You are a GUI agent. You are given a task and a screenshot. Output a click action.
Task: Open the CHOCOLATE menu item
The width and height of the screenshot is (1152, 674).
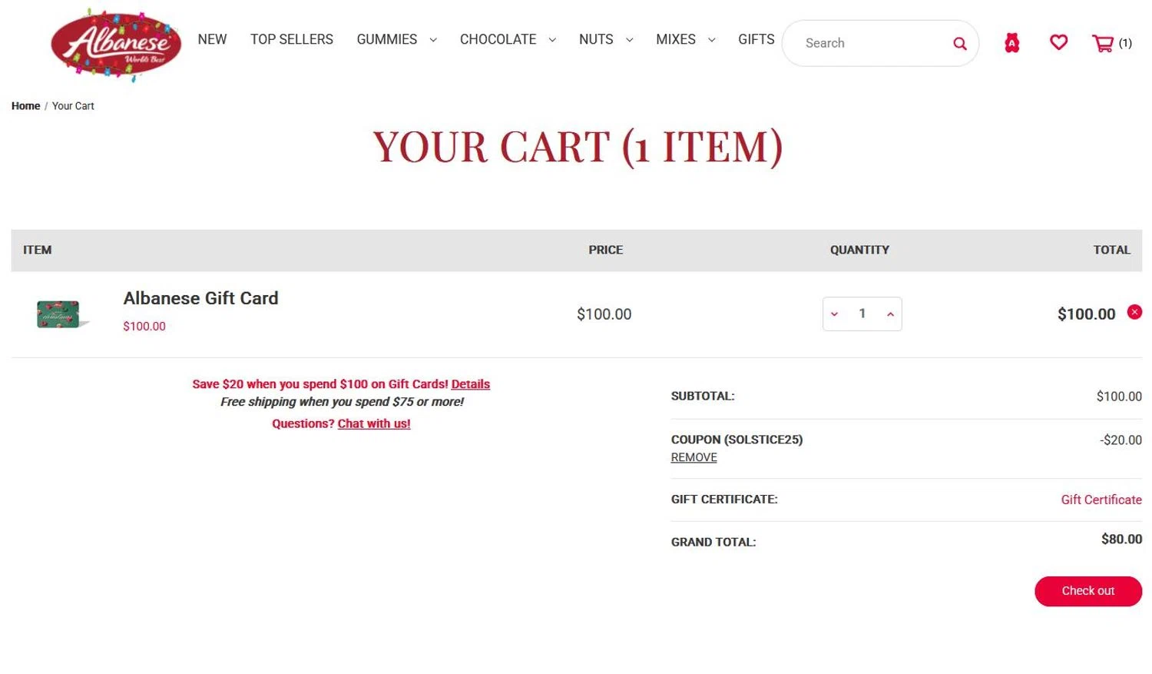click(498, 39)
